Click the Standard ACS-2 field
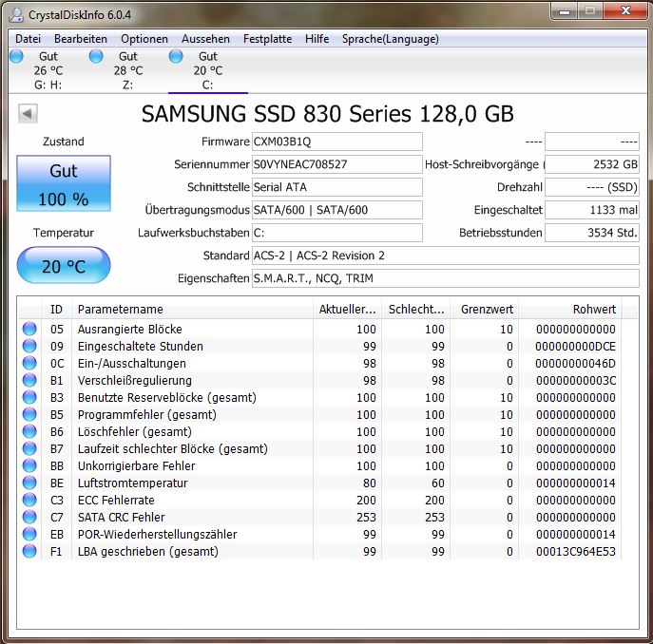The image size is (653, 644). click(x=446, y=256)
